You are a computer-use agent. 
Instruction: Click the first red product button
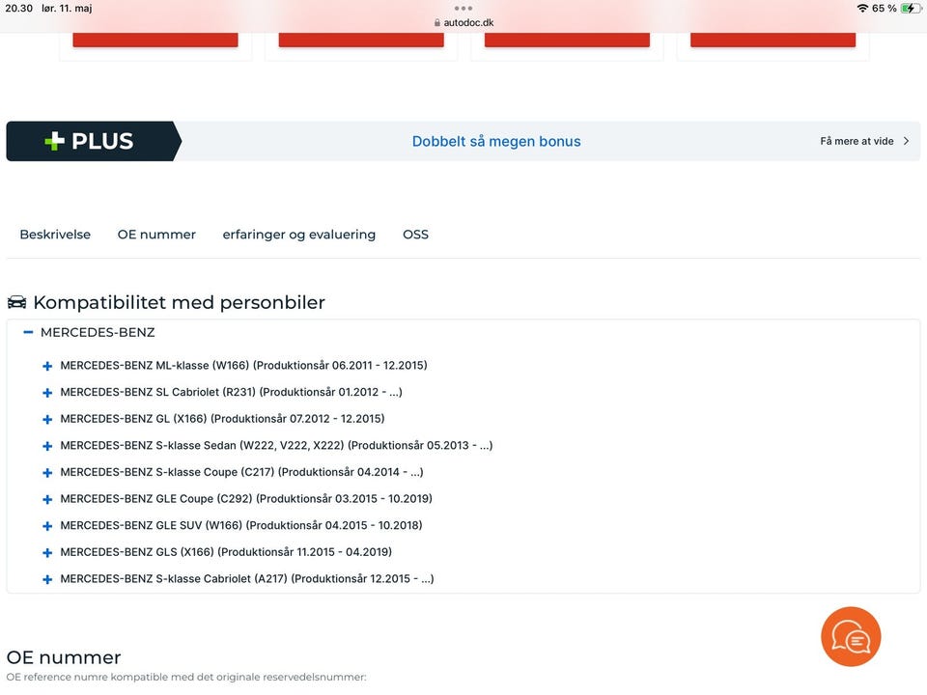155,40
